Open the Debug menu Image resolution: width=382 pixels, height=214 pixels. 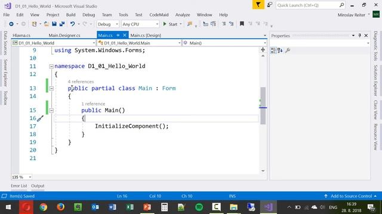pos(89,15)
